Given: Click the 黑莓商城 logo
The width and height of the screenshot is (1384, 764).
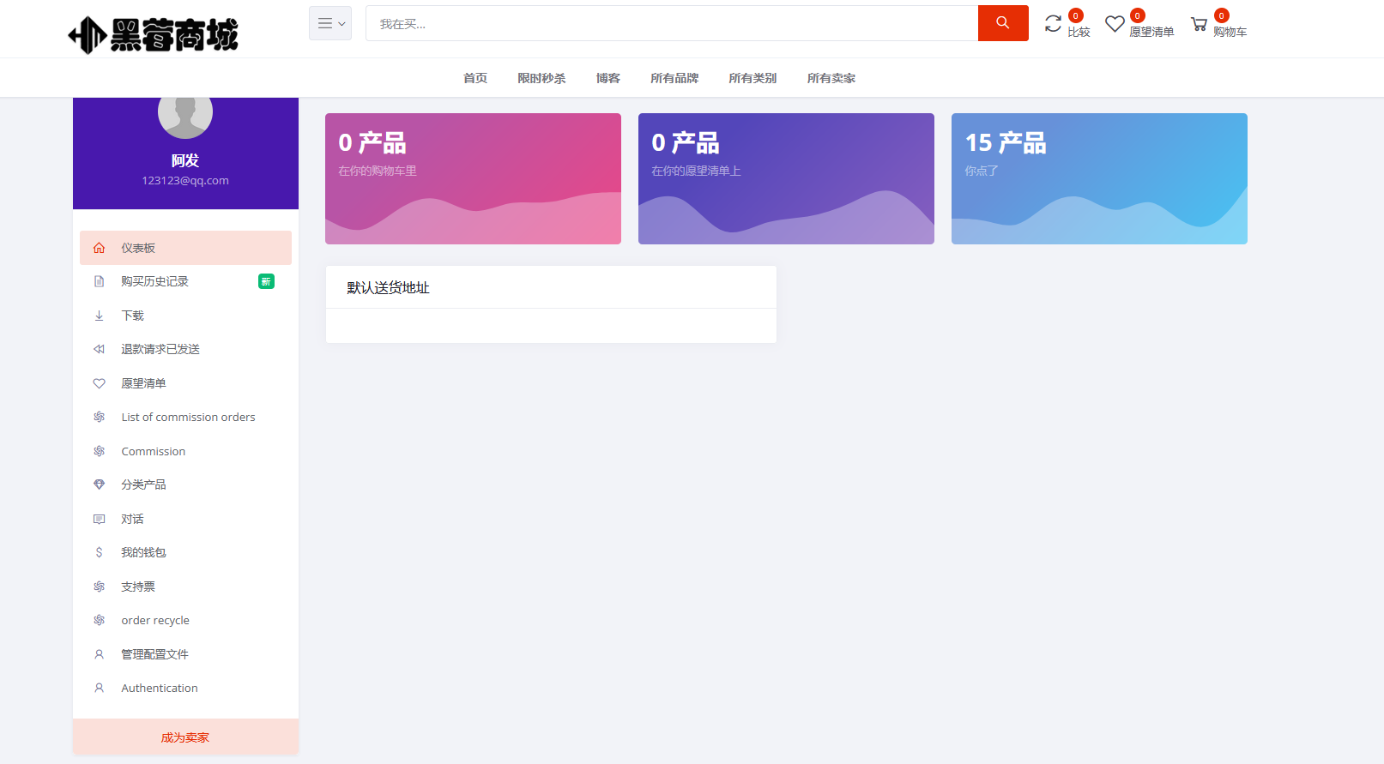Looking at the screenshot, I should click(x=154, y=35).
